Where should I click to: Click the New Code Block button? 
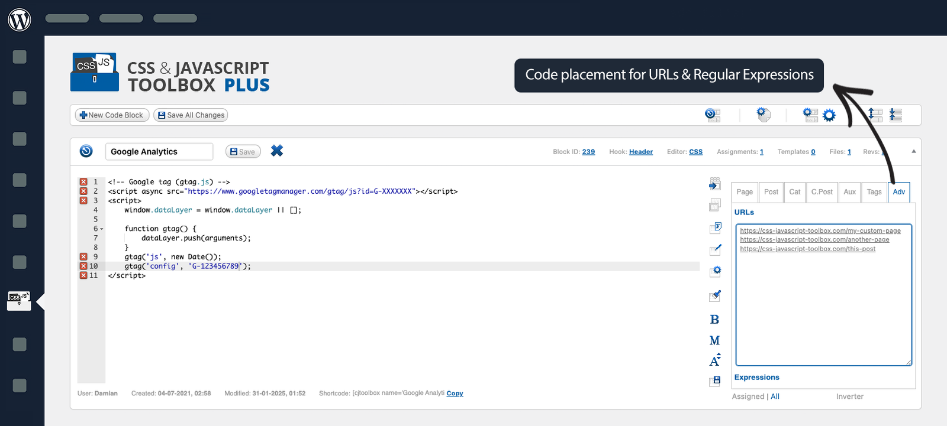(112, 115)
